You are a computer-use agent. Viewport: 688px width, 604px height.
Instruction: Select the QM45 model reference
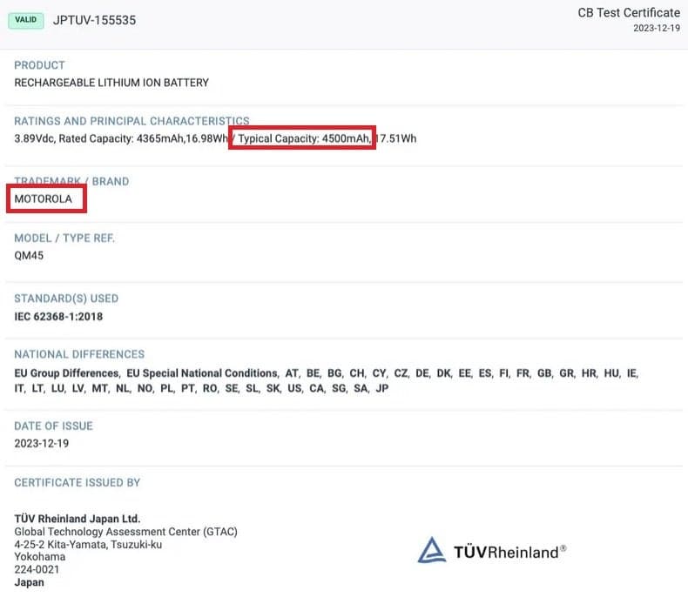[29, 256]
